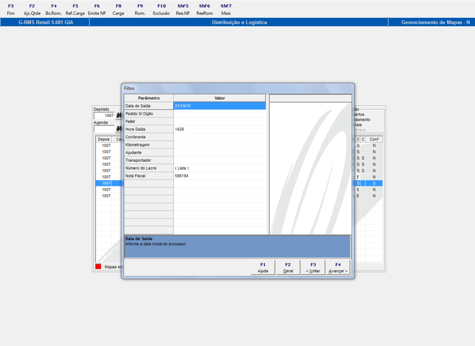
Task: Select Data de Saída value 21/10/15
Action: coord(220,106)
